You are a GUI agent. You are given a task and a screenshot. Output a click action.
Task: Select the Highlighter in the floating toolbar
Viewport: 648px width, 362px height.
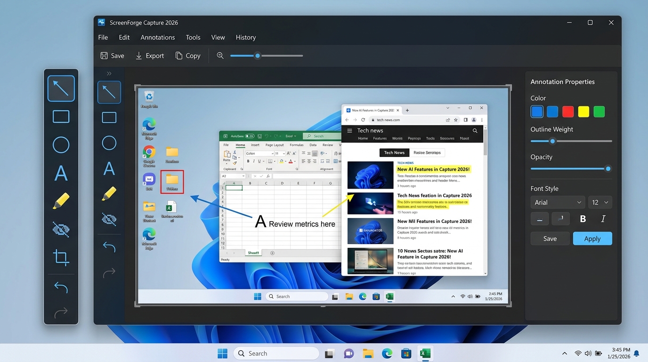click(61, 201)
